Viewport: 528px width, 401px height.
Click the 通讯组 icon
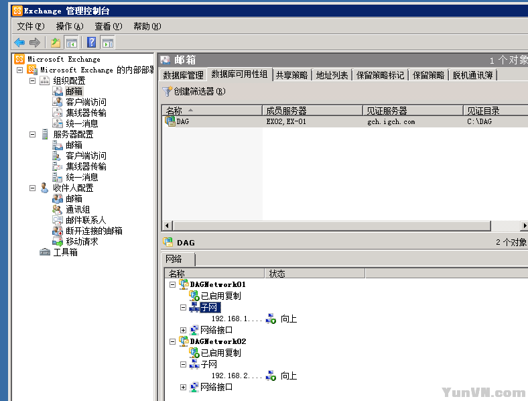click(x=58, y=209)
